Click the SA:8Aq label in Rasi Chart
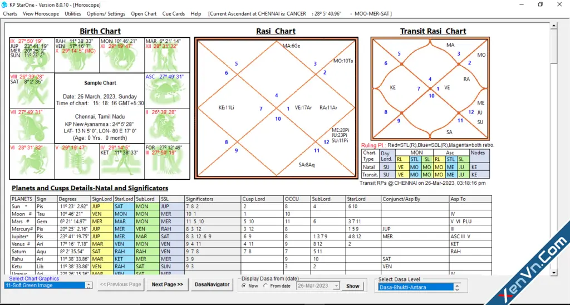The width and height of the screenshot is (570, 305). pos(307,165)
